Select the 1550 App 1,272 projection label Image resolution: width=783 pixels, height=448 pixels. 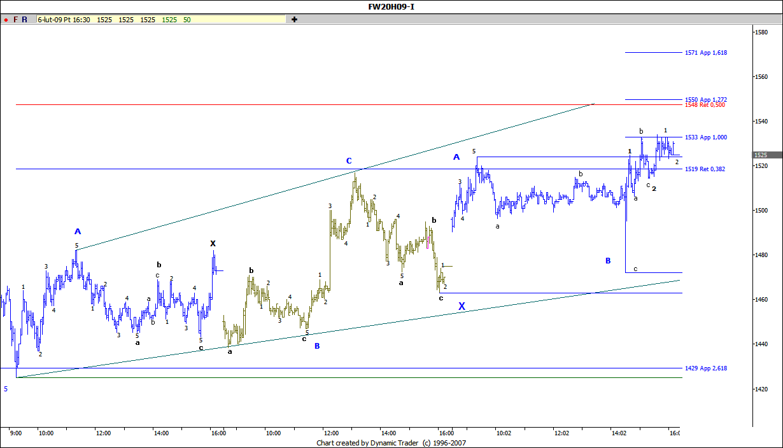click(706, 100)
